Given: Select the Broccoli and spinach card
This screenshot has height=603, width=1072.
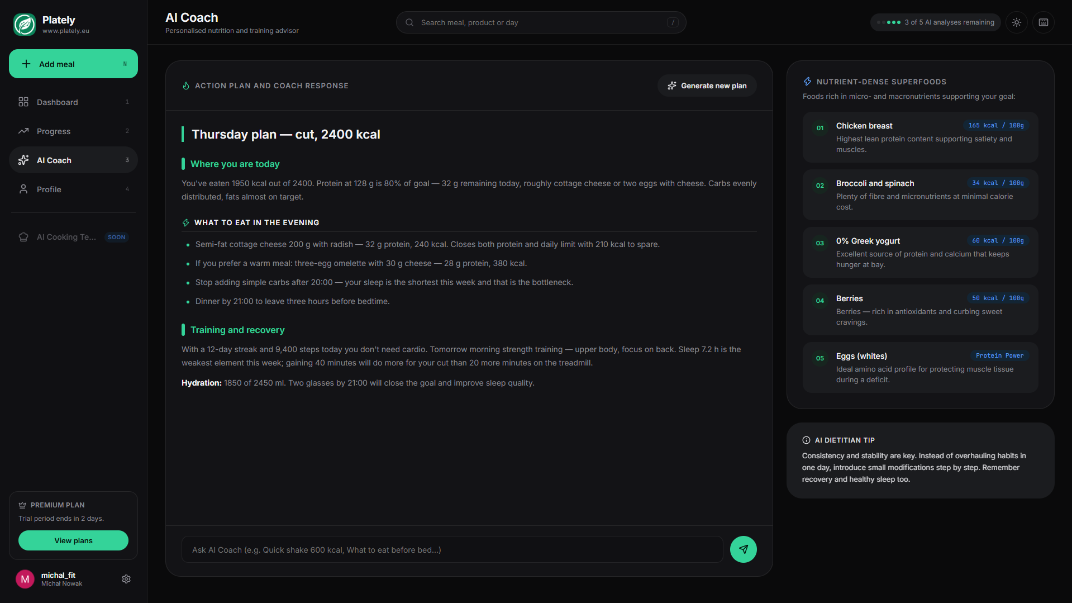Looking at the screenshot, I should point(920,194).
